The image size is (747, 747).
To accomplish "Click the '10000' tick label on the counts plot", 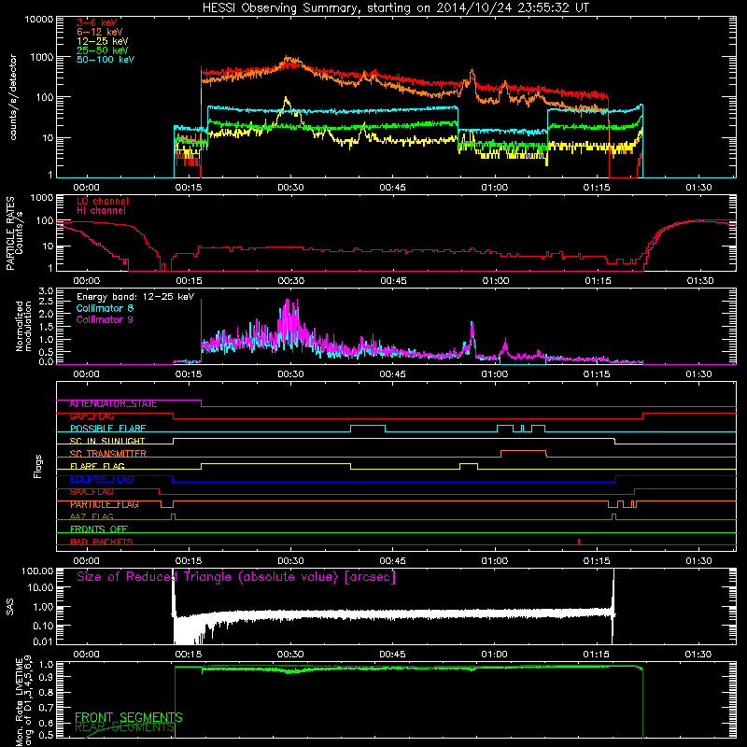I will tap(39, 20).
